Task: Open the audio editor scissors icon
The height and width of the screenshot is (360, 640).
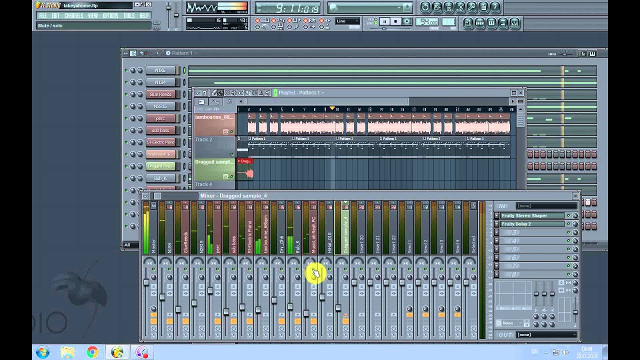Action: [460, 7]
